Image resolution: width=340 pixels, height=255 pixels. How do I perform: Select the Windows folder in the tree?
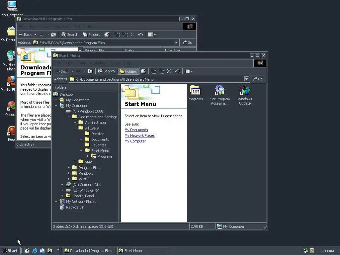(x=86, y=173)
